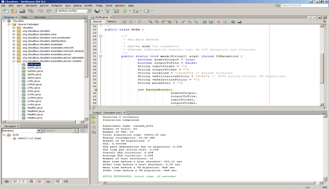Close the Dvfs.java editor tab

[x=111, y=17]
